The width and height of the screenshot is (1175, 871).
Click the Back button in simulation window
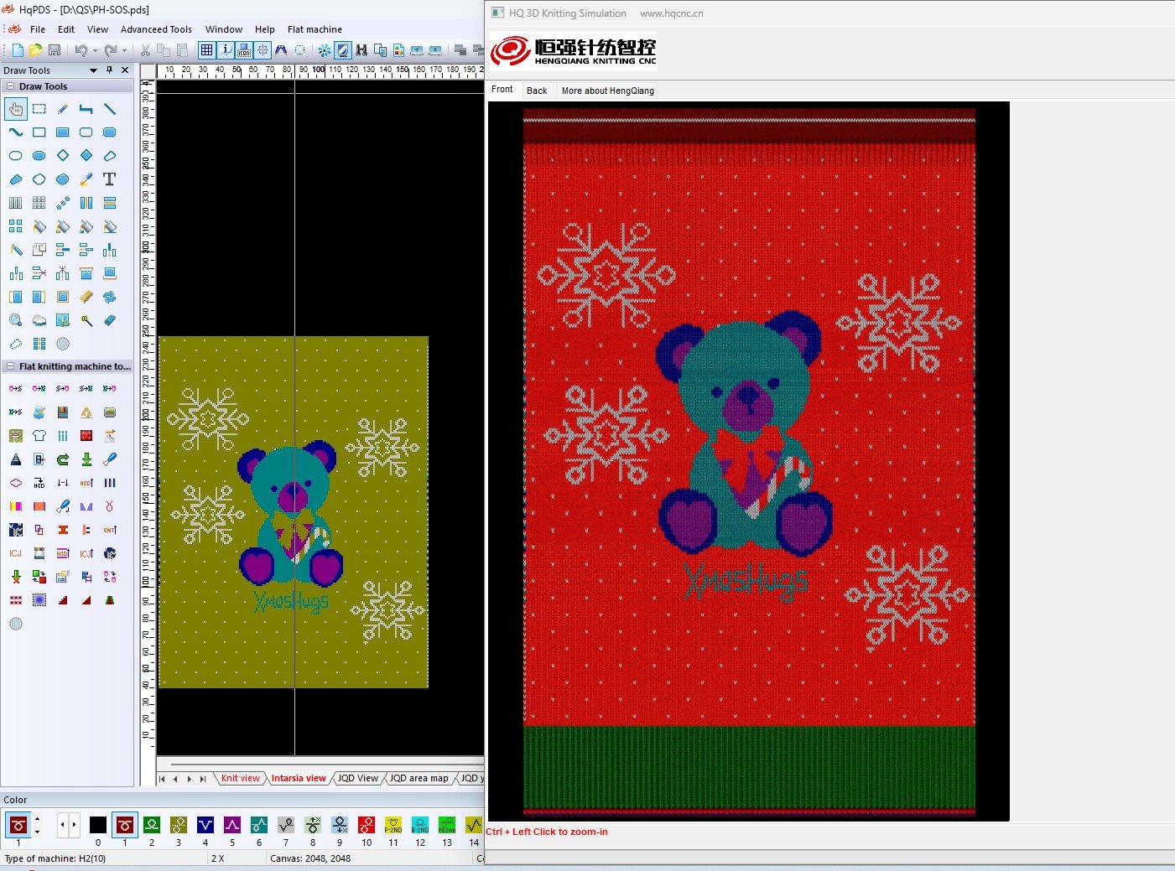[537, 91]
